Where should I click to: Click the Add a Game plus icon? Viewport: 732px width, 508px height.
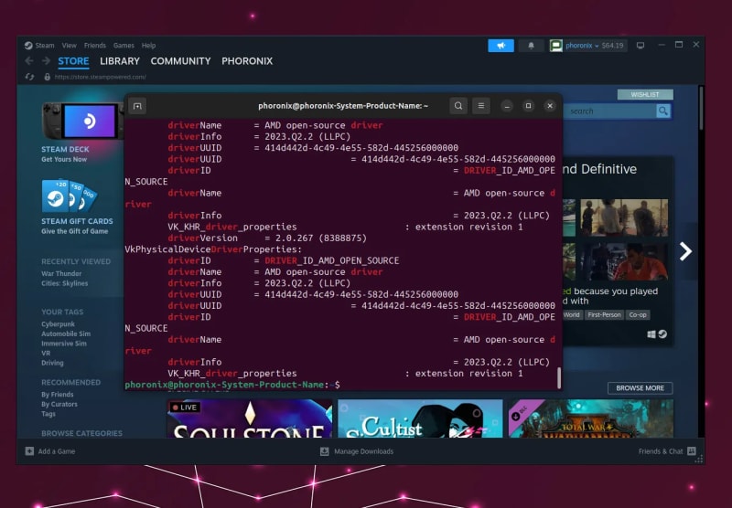pos(30,451)
